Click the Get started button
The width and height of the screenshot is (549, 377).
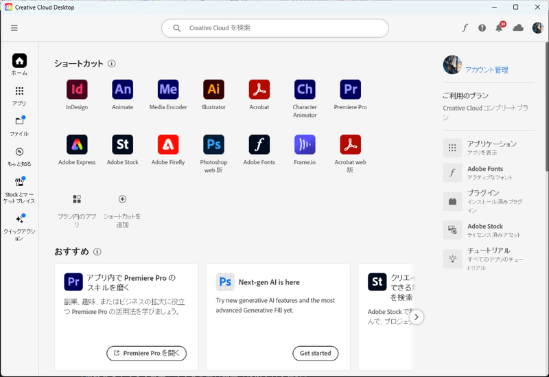(x=316, y=353)
